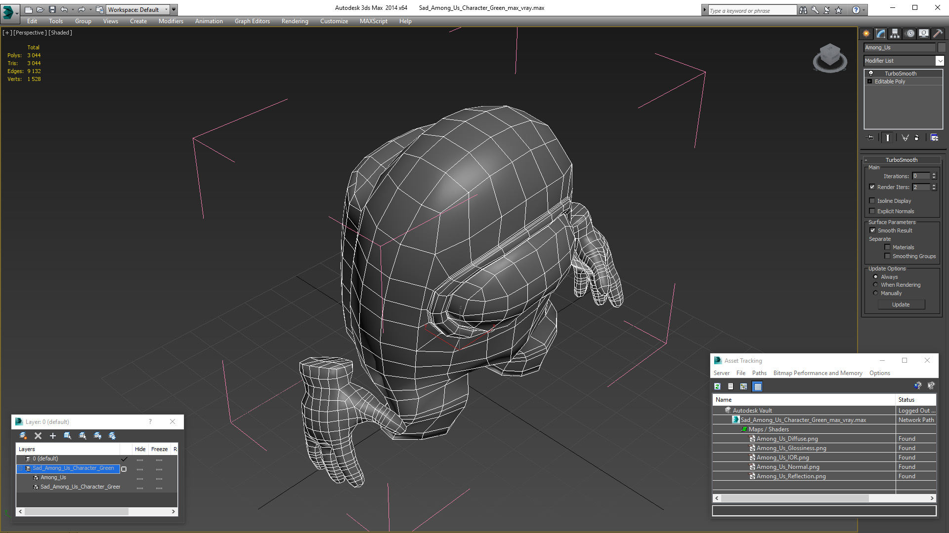
Task: Click Render Iters spinner arrows
Action: pos(934,187)
